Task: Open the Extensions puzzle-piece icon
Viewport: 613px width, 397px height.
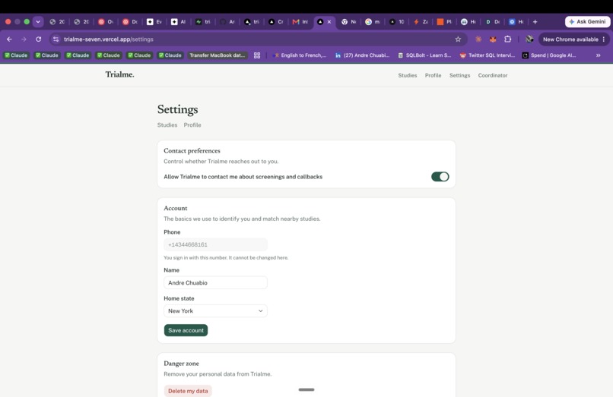Action: 508,39
